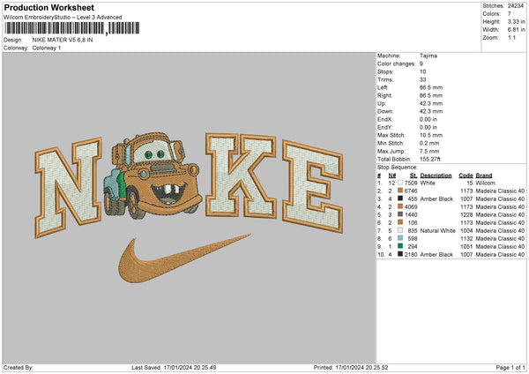Pick the Amber Black swatch in stop 3
This screenshot has height=374, width=529.
click(x=400, y=198)
